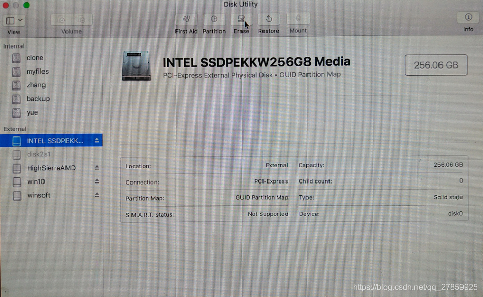Click the GUID Partition Map value
Viewport: 483px width, 297px height.
pyautogui.click(x=262, y=198)
